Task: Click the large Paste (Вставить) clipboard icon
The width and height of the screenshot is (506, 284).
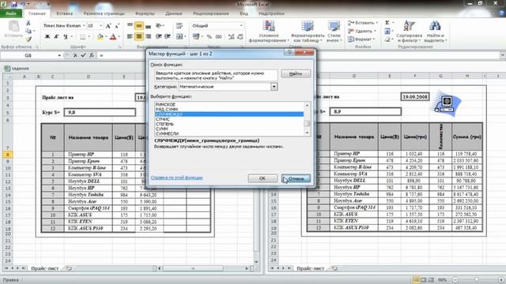Action: coord(13,26)
